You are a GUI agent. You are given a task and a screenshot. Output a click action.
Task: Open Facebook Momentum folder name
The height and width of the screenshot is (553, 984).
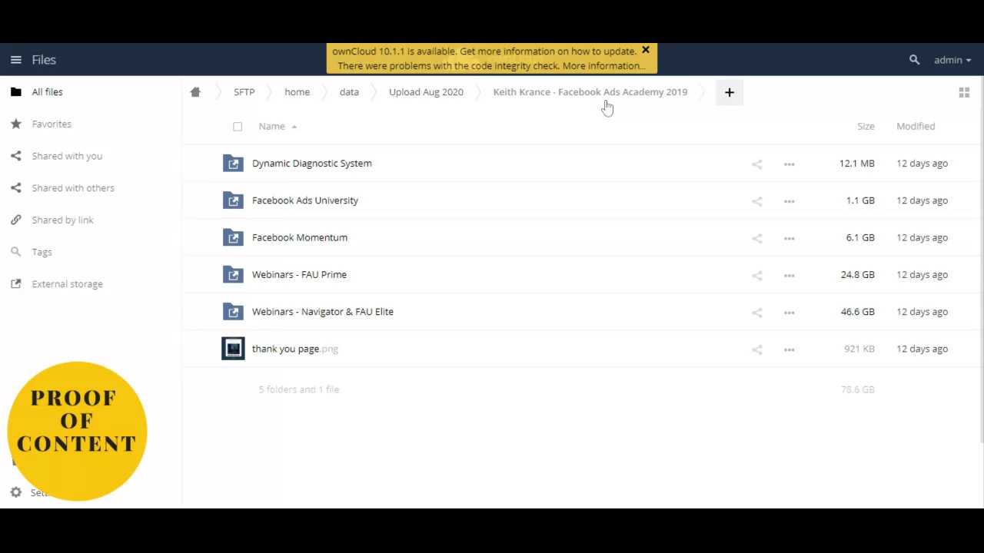tap(300, 237)
